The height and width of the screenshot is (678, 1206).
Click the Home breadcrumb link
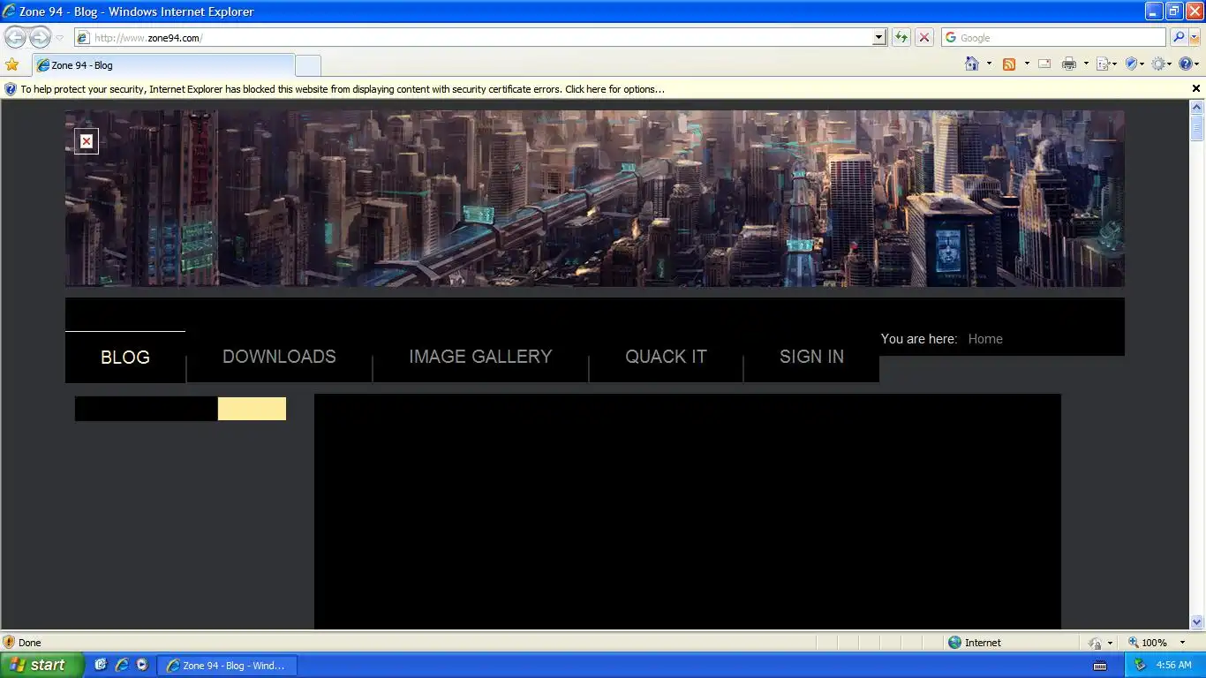pyautogui.click(x=985, y=339)
